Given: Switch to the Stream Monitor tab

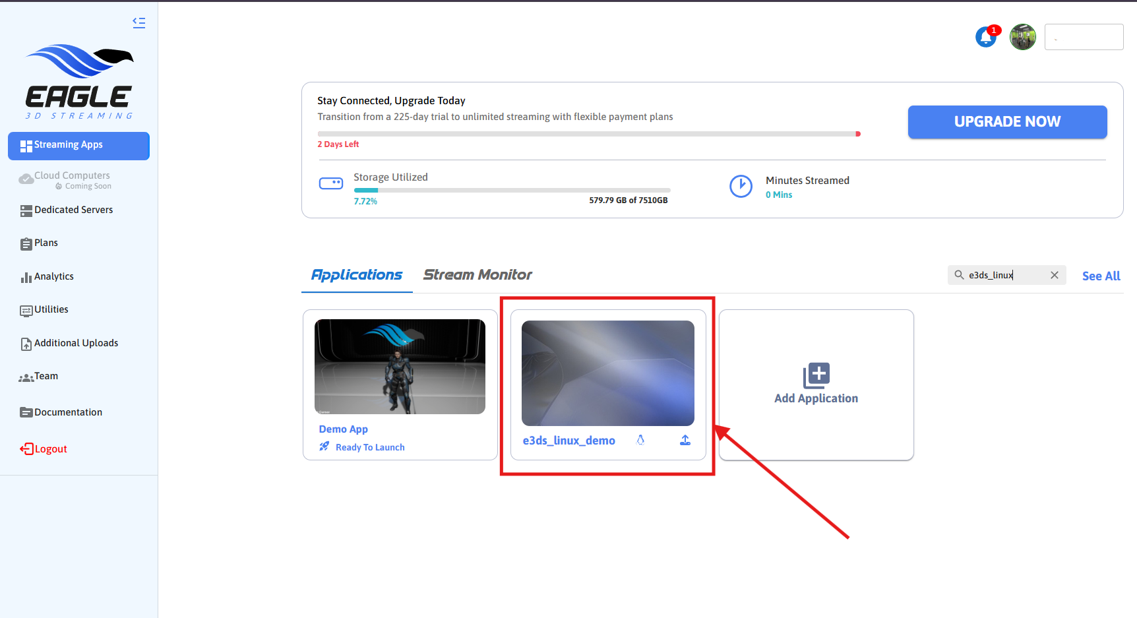Looking at the screenshot, I should [x=477, y=275].
